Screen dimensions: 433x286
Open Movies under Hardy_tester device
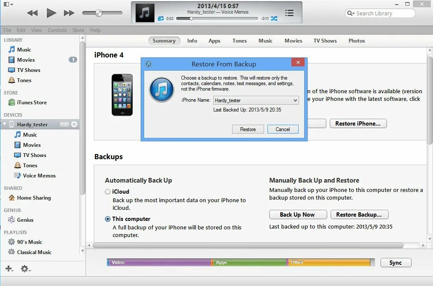[40, 145]
